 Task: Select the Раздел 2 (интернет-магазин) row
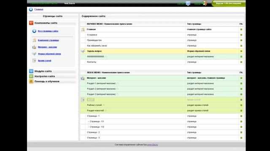pyautogui.click(x=162, y=89)
